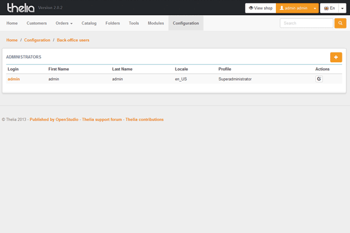Expand the admin account dropdown caret
350x233 pixels.
(316, 8)
